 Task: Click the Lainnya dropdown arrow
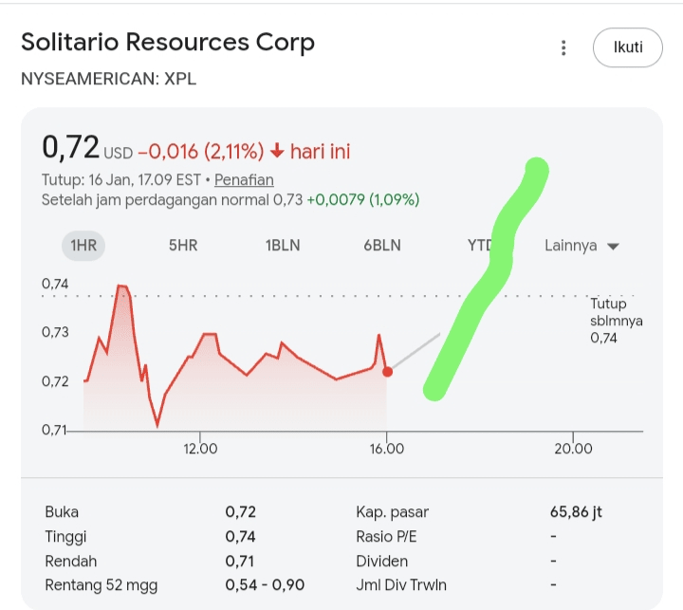(x=613, y=247)
